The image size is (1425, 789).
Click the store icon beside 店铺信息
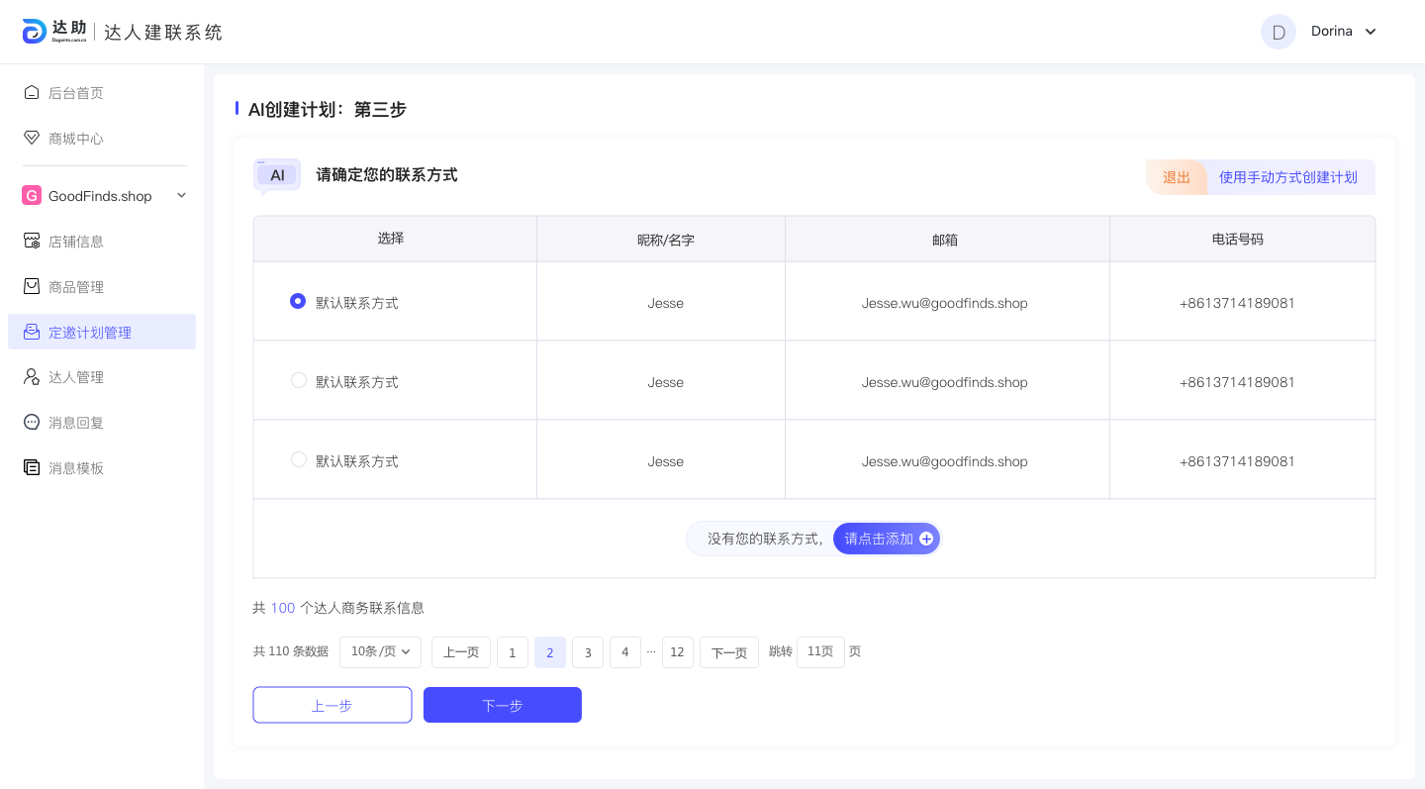coord(32,241)
